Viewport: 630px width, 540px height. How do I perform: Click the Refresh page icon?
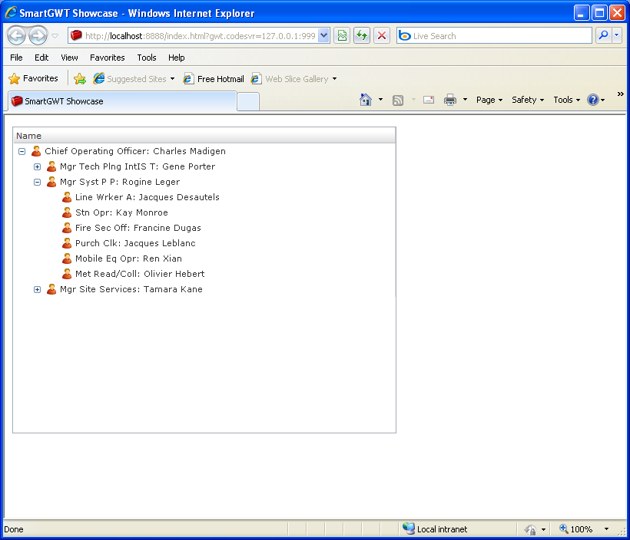coord(362,36)
